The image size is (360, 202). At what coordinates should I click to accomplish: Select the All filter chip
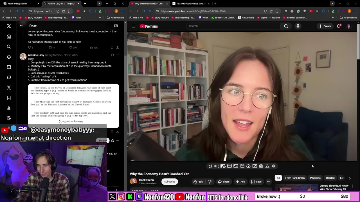[x=278, y=178]
